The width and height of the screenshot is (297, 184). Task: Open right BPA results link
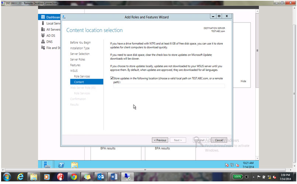[163, 148]
